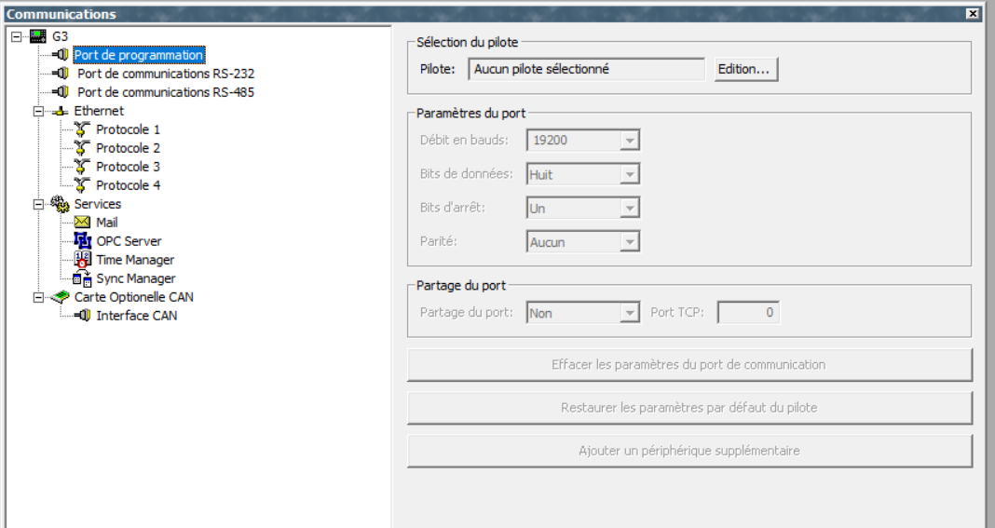This screenshot has width=995, height=528.
Task: Collapse the Ethernet tree node
Action: 37,111
